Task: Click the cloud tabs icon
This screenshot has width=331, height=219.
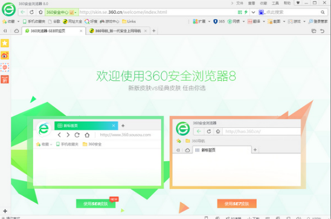Action: pos(16,31)
